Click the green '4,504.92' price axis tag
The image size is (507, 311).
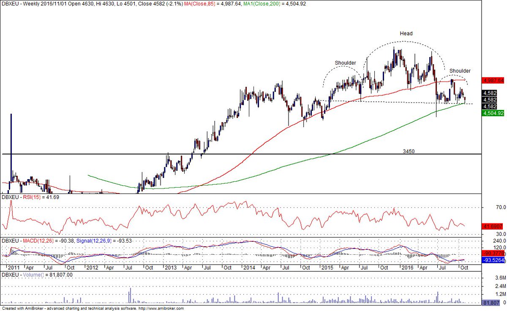coord(493,113)
